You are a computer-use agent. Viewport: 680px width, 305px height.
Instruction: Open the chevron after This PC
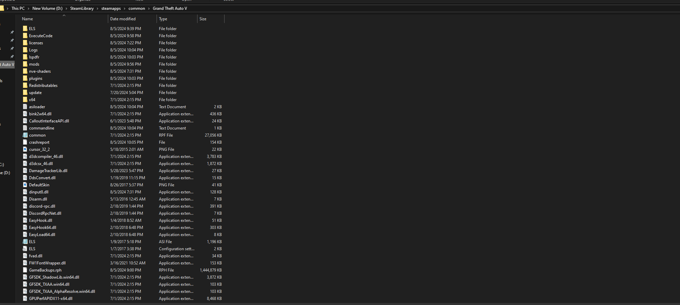point(28,8)
